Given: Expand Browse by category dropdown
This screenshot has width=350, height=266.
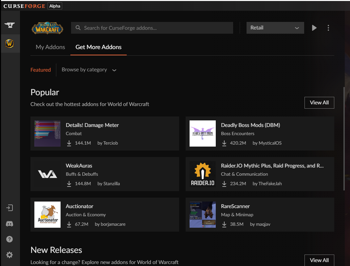Looking at the screenshot, I should coord(89,70).
